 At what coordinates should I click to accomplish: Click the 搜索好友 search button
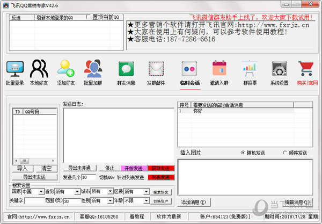pos(161,192)
